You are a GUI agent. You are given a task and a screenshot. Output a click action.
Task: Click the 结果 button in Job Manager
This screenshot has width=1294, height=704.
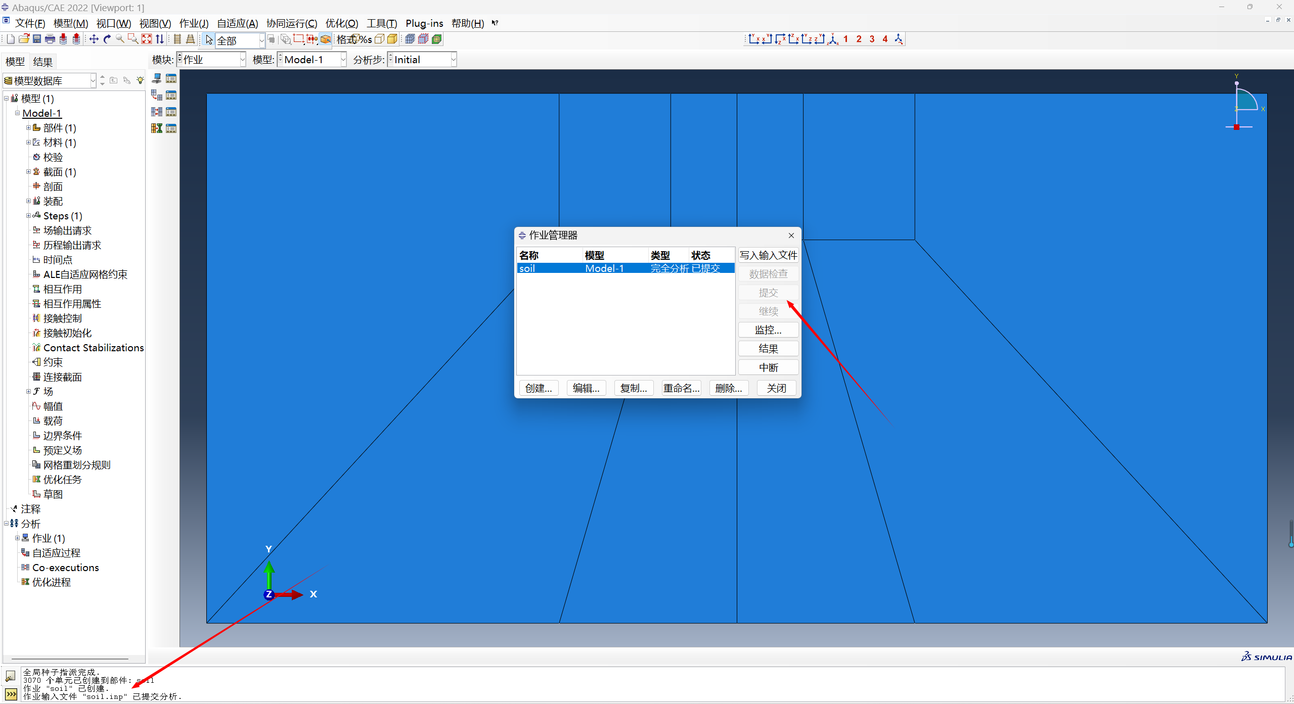[768, 349]
